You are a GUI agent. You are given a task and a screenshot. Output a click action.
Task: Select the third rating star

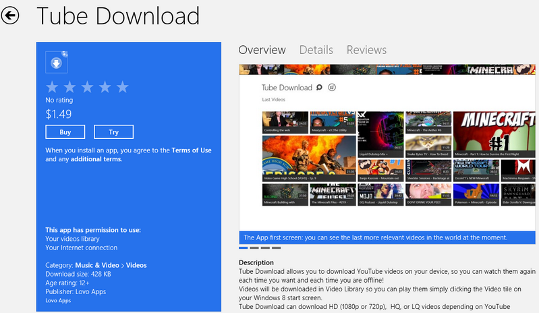(87, 87)
